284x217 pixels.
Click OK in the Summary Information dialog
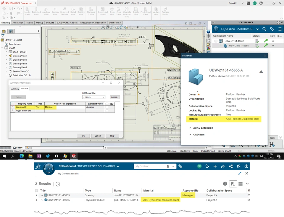pos(83,136)
